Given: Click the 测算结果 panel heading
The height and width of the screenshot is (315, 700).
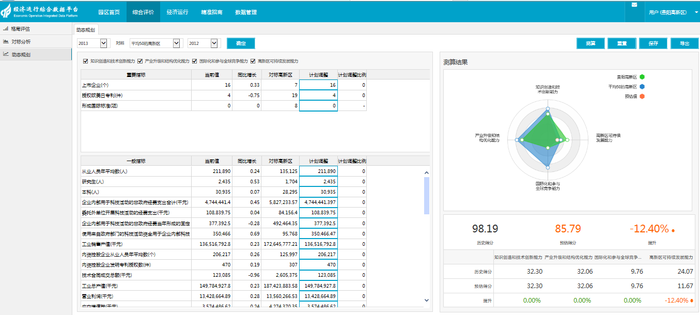Looking at the screenshot, I should [x=455, y=62].
